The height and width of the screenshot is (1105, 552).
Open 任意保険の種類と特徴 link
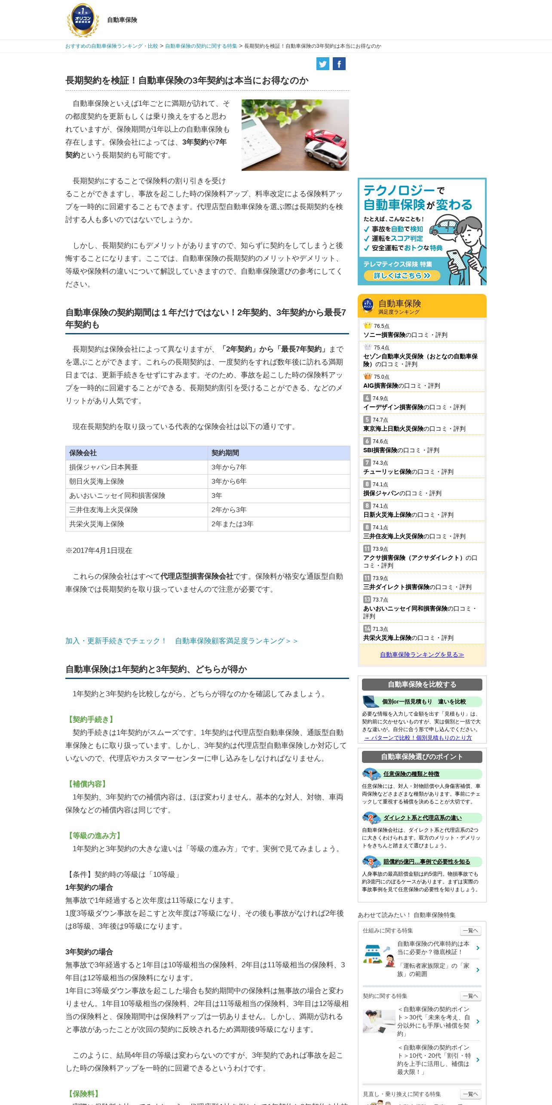point(411,774)
